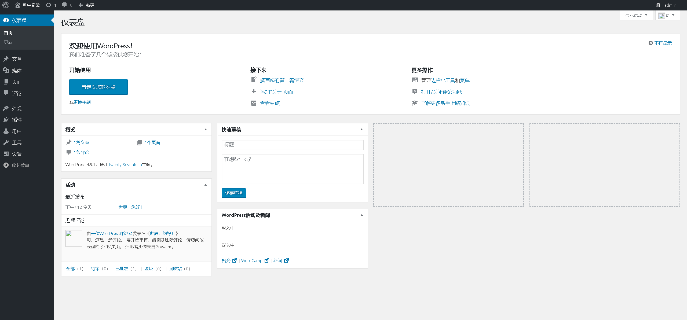The width and height of the screenshot is (687, 320).
Task: Open the 插件 plugins menu
Action: (x=17, y=120)
